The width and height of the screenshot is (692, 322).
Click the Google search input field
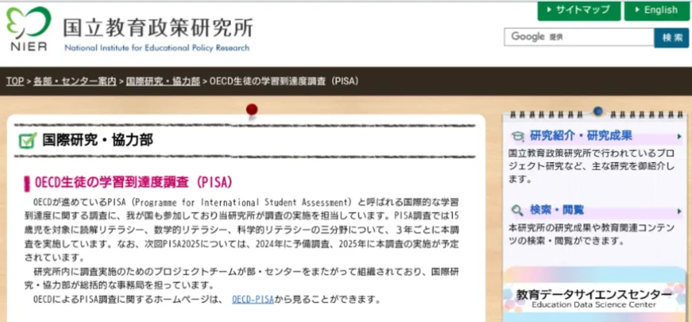[x=579, y=37]
